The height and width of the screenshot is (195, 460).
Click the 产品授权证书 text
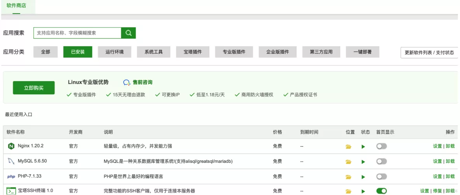click(x=303, y=95)
